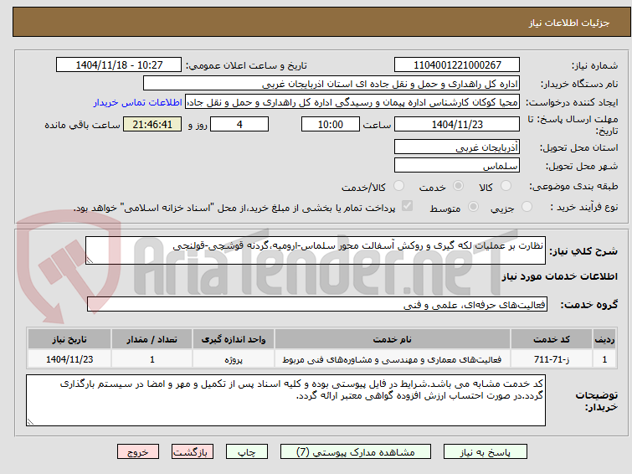Screen dimensions: 632x474
Task: Click the استان محل تحویل field
Action: 457,147
